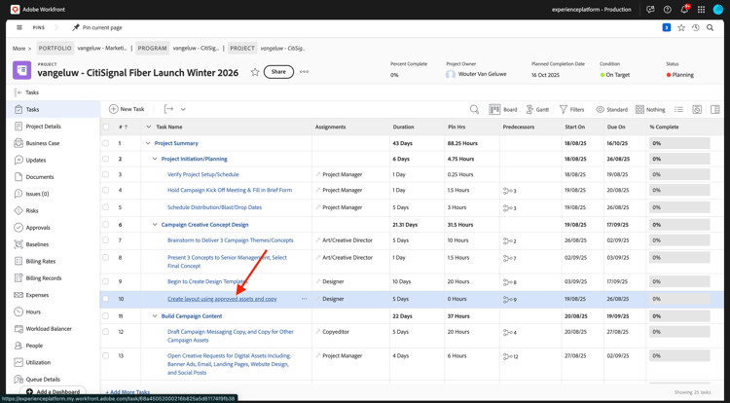Open the Gantt chart view

coord(536,110)
